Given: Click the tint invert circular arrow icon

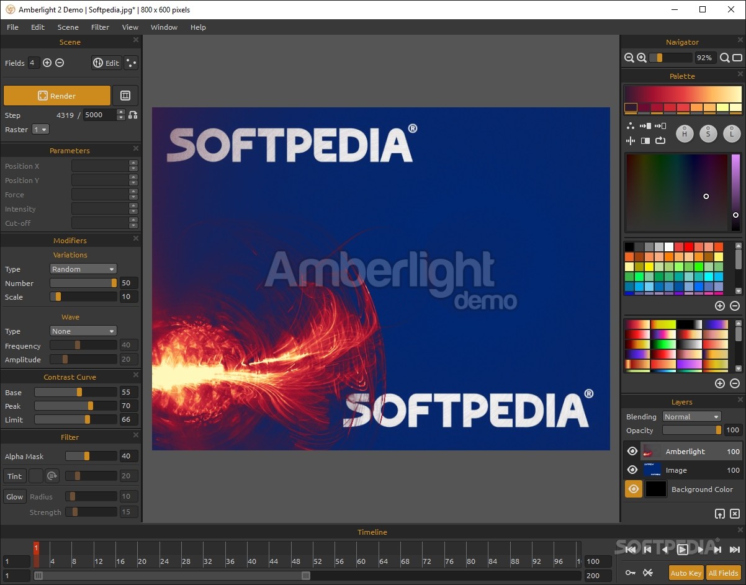Looking at the screenshot, I should [x=52, y=476].
